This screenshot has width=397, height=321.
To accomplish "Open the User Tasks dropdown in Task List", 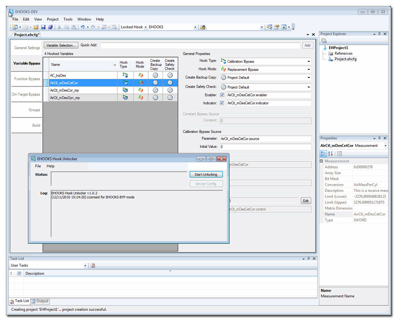I will point(85,266).
